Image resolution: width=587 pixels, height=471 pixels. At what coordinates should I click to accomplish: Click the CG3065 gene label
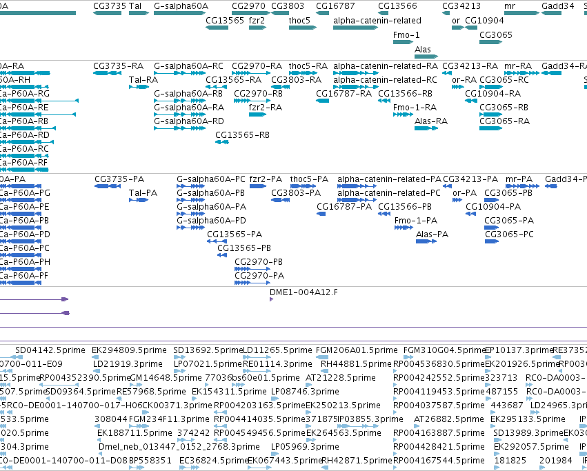(496, 34)
